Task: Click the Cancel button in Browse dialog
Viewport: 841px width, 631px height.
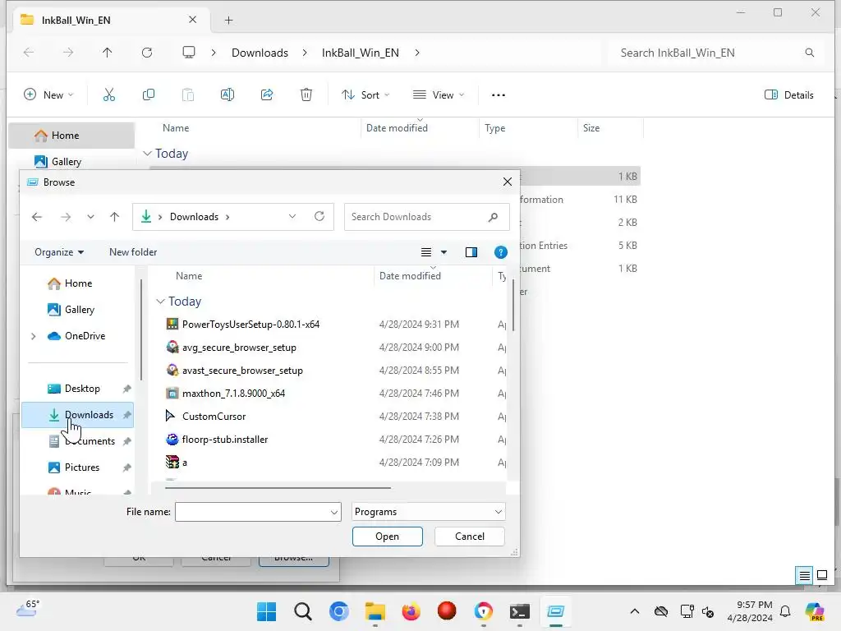Action: tap(469, 537)
